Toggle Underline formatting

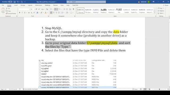pos(25,13)
